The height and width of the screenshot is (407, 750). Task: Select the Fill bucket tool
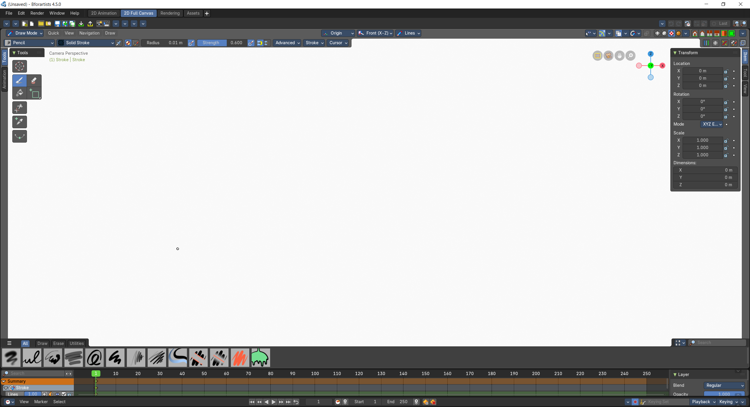[x=20, y=93]
